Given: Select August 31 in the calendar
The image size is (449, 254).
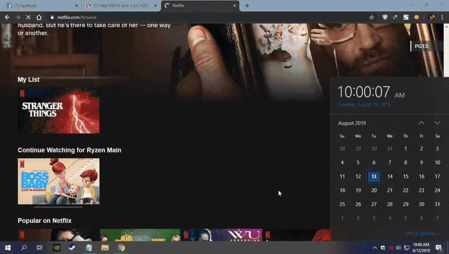Looking at the screenshot, I should 437,204.
